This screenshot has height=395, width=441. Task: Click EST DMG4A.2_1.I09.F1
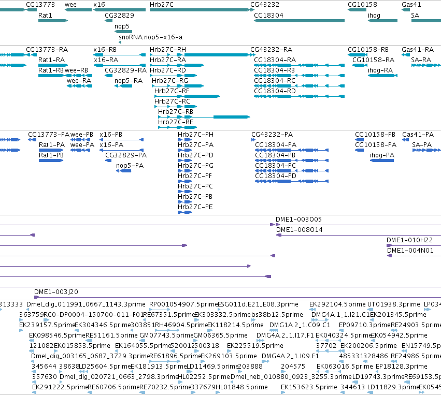(x=290, y=356)
